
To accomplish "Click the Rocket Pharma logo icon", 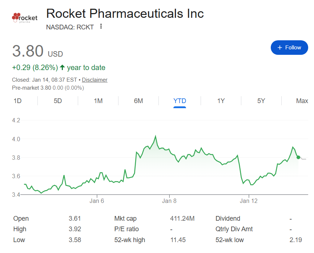I will click(24, 18).
